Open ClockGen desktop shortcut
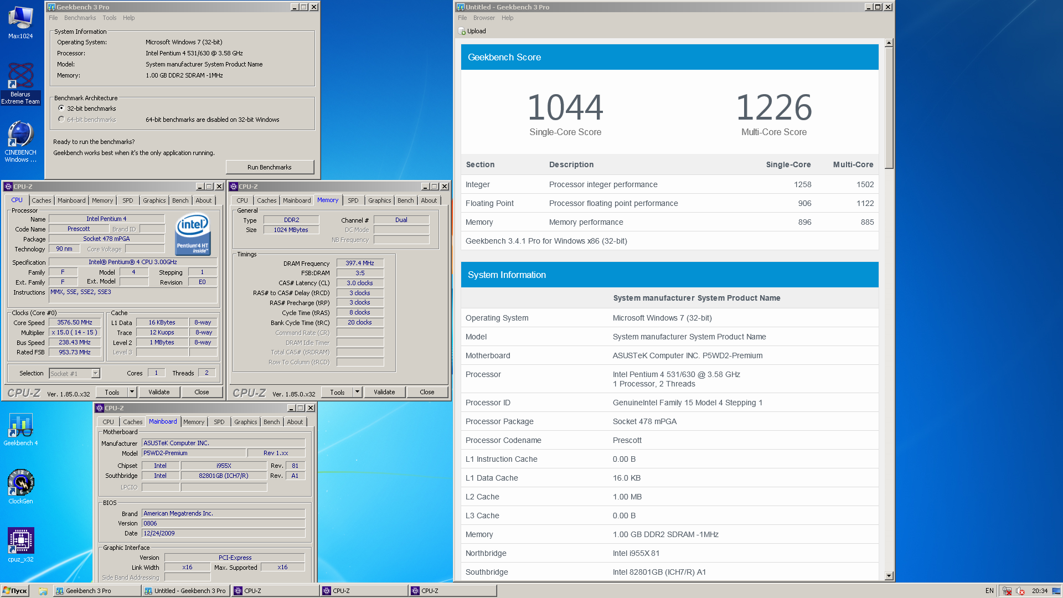Viewport: 1063px width, 598px height. (x=20, y=487)
